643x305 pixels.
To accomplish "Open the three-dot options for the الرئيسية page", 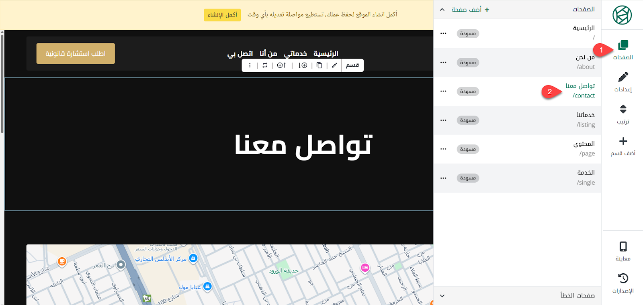I will tap(443, 33).
